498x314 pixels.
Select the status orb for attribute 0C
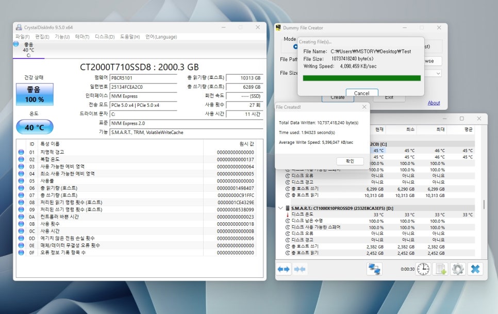tap(21, 231)
